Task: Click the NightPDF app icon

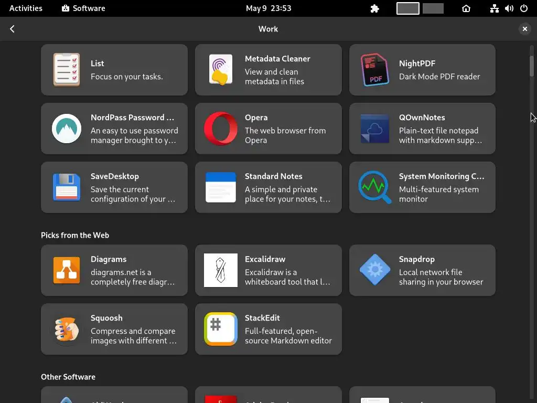Action: coord(374,70)
